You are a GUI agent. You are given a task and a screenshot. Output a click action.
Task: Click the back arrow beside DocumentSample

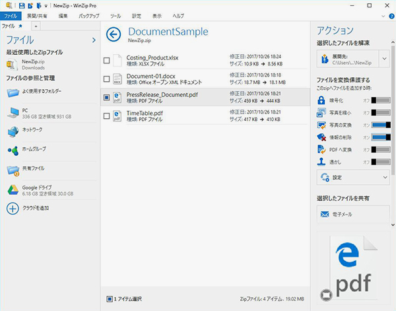(x=114, y=34)
